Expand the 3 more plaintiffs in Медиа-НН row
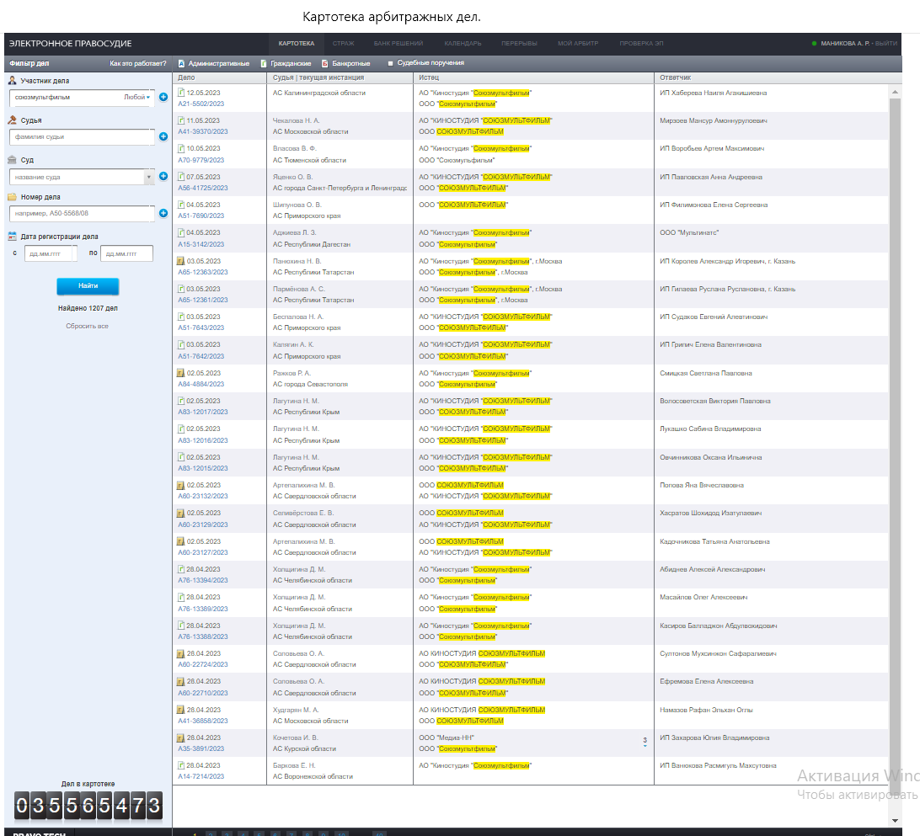920x836 pixels. pos(645,742)
